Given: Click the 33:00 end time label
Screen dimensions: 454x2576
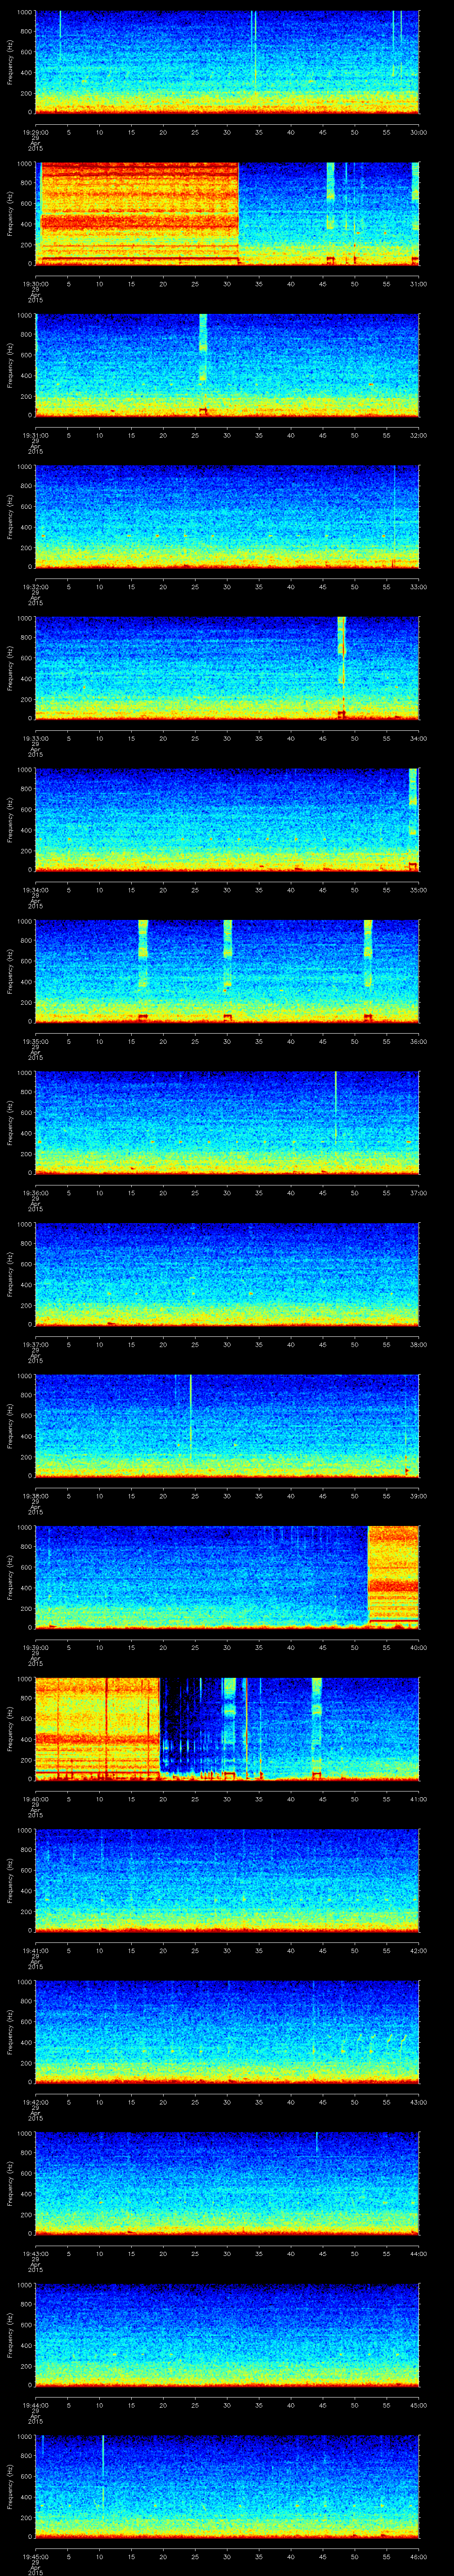Looking at the screenshot, I should pos(418,587).
